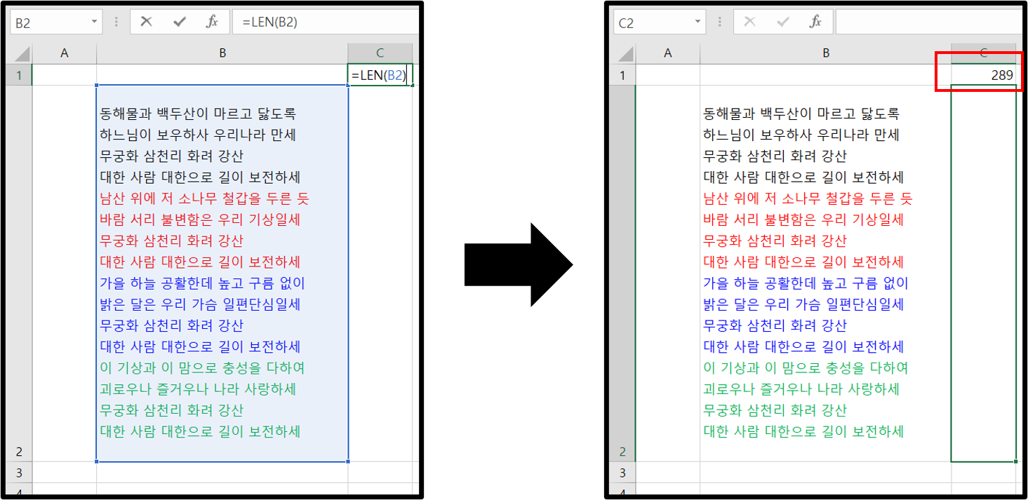Click cell B2 with lyrics in right sheet

826,273
